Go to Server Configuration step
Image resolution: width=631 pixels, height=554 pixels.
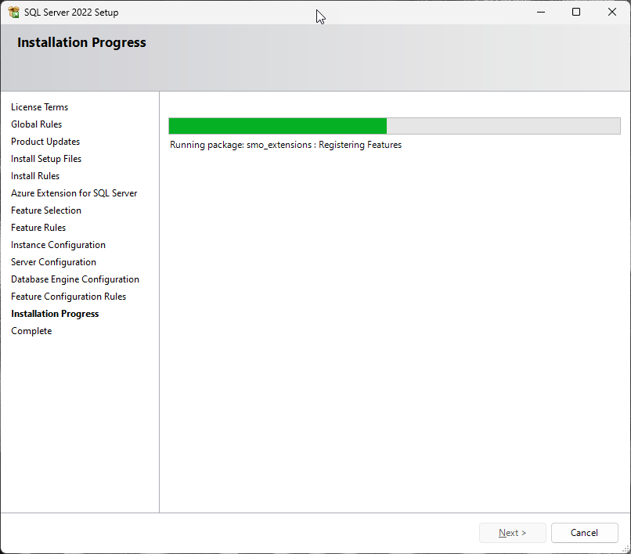(53, 262)
